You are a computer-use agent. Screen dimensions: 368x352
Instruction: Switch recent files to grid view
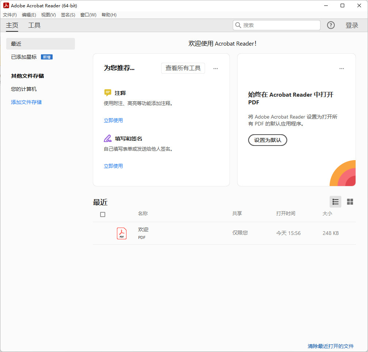[x=350, y=202]
